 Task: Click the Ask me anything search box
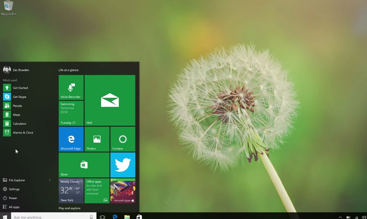tap(49, 217)
